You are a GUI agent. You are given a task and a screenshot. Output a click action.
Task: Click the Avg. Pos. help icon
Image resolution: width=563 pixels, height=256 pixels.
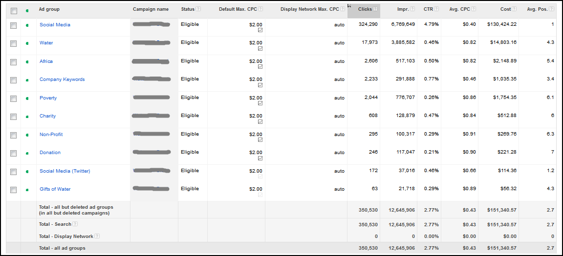(x=552, y=9)
